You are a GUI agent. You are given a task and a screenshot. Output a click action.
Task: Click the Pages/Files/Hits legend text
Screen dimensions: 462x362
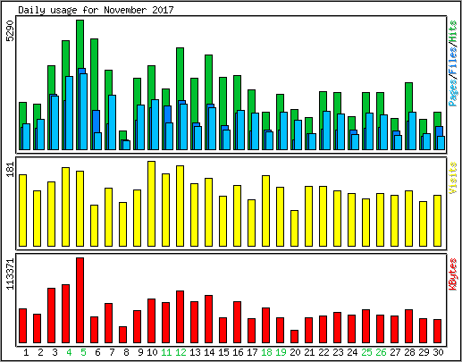click(452, 63)
